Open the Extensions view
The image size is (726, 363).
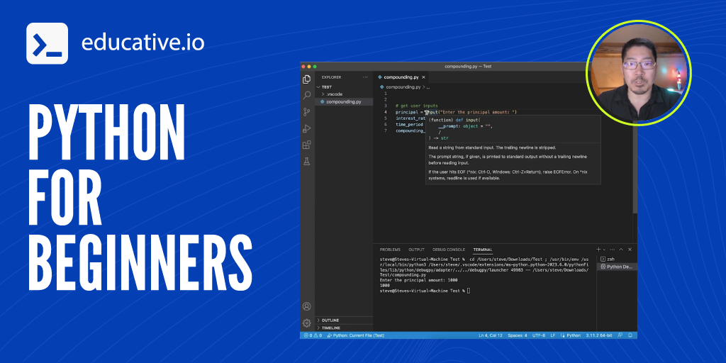[x=307, y=145]
